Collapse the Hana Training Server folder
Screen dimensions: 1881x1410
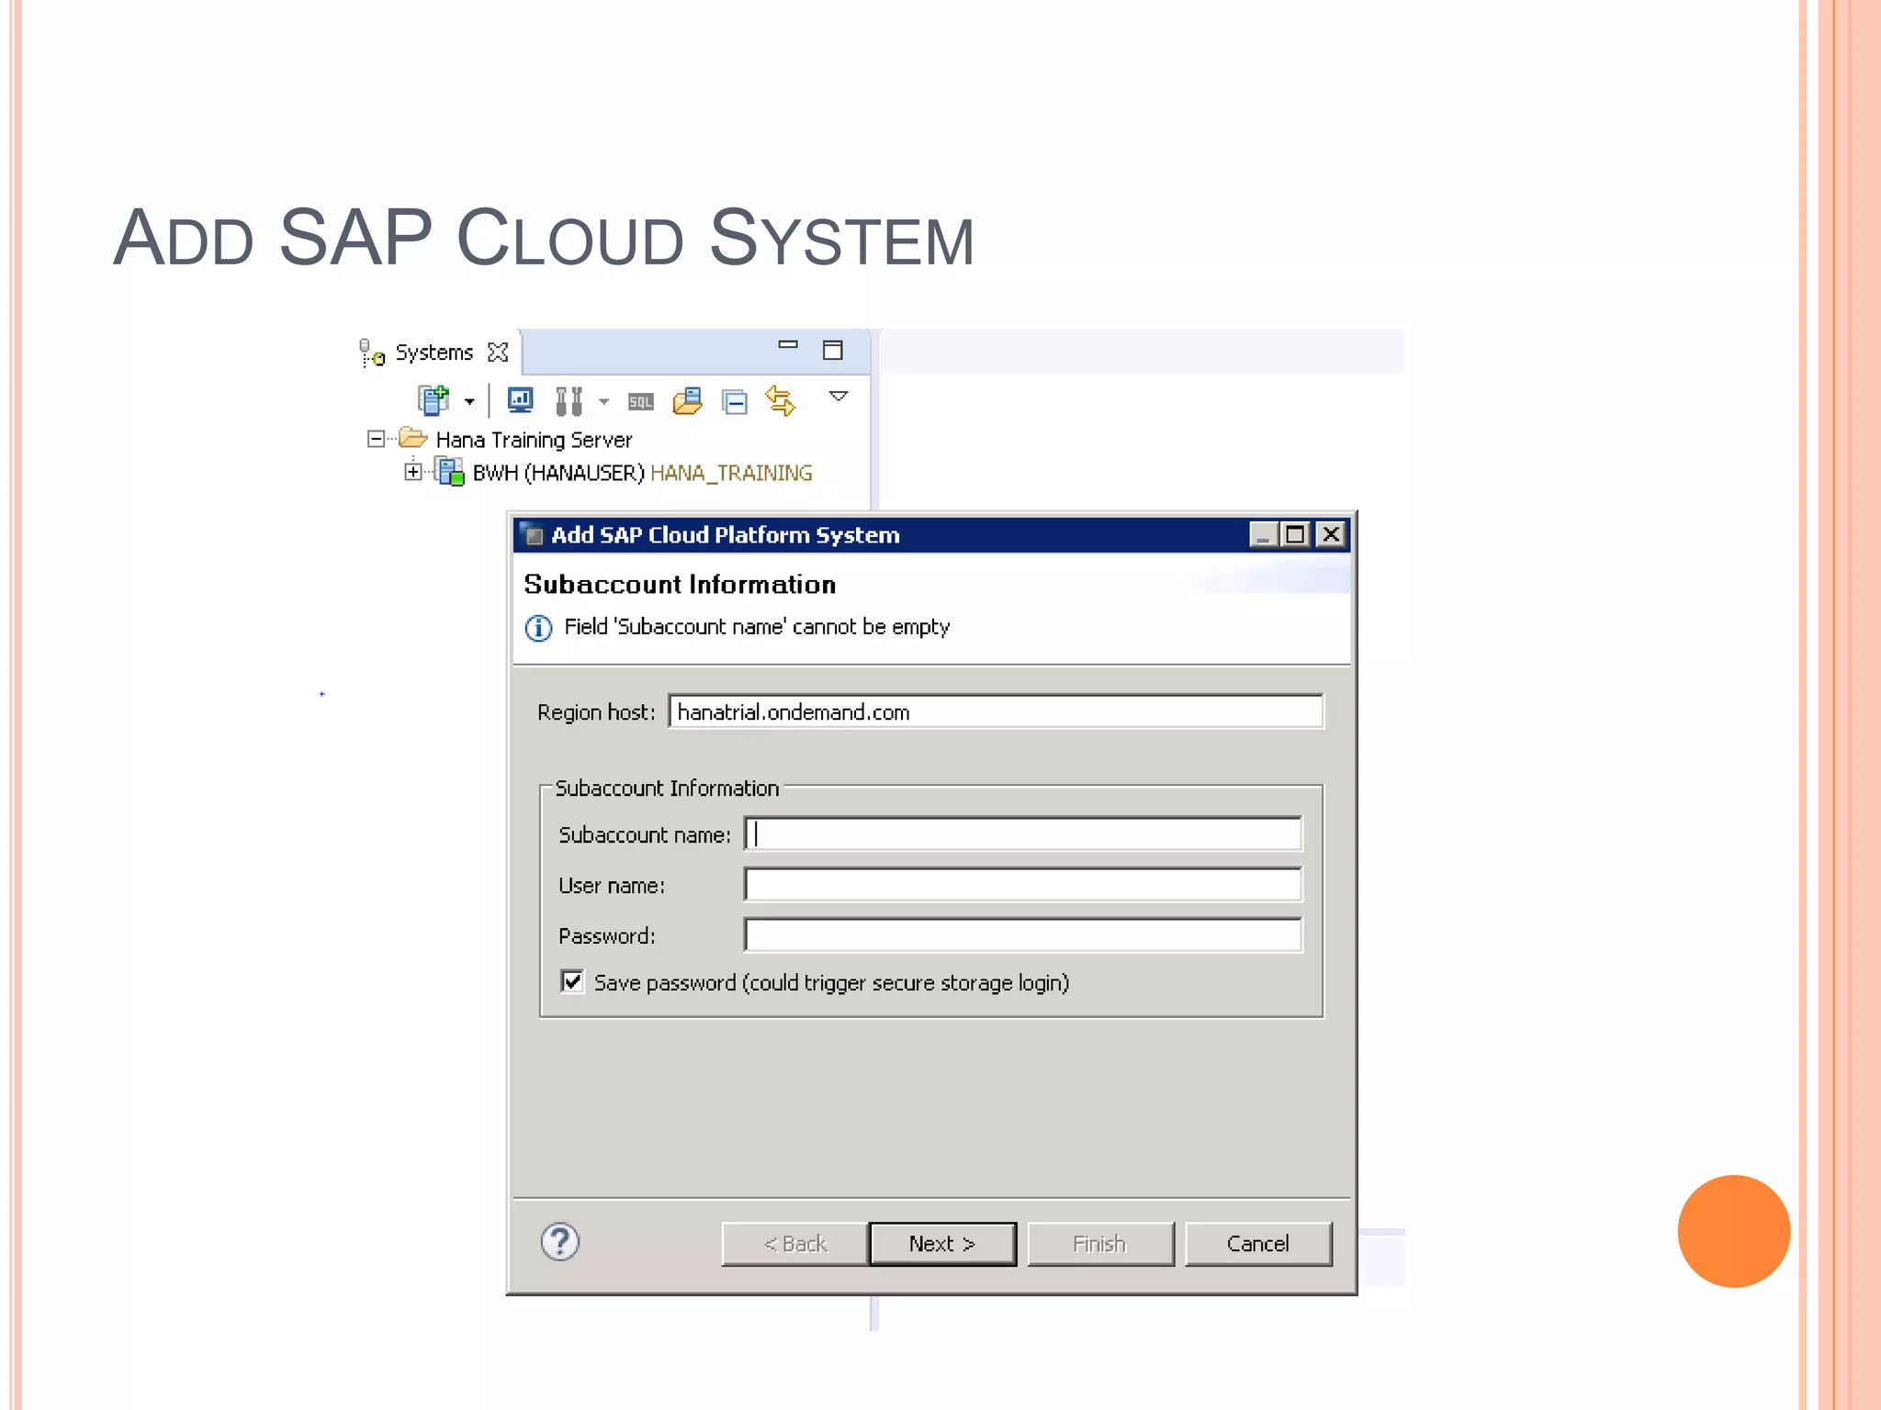376,440
